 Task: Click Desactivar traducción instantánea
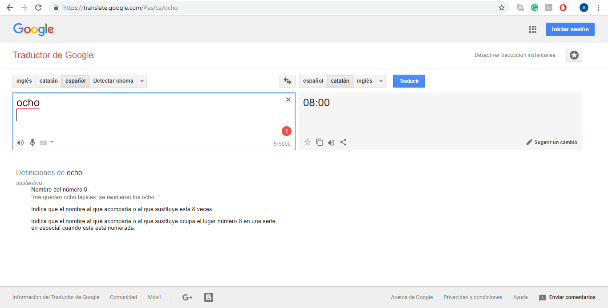click(515, 55)
